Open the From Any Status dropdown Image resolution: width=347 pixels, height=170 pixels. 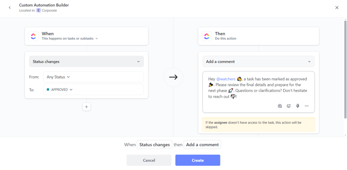(x=93, y=77)
